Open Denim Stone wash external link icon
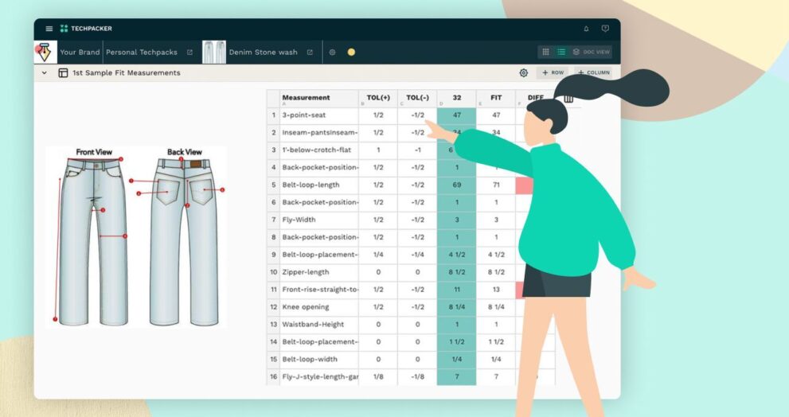789x417 pixels. (310, 53)
